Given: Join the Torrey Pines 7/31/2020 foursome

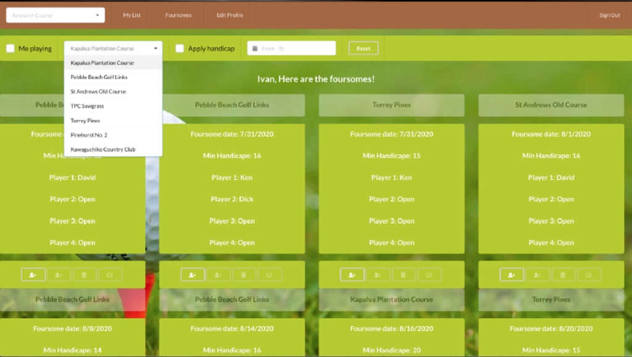Looking at the screenshot, I should (352, 275).
